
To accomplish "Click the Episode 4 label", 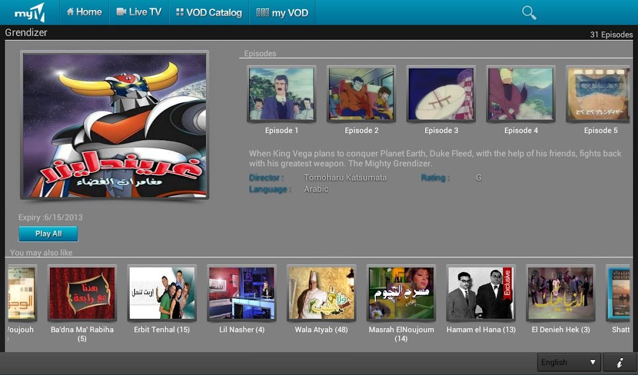I will click(x=521, y=131).
